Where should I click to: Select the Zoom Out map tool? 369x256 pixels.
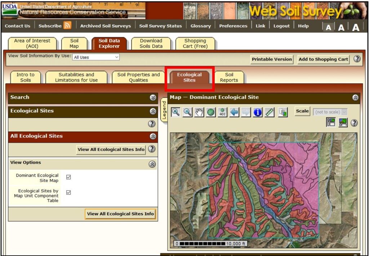click(187, 112)
